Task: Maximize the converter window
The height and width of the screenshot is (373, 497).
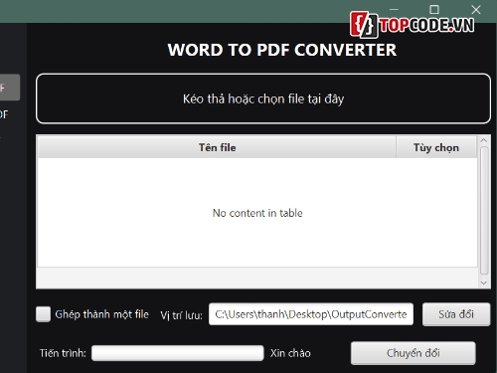Action: [x=434, y=10]
